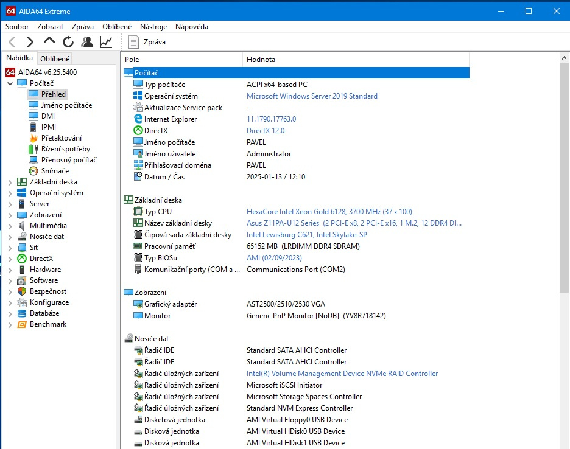This screenshot has width=570, height=449.
Task: Expand the Multimédia tree node
Action: coord(10,226)
